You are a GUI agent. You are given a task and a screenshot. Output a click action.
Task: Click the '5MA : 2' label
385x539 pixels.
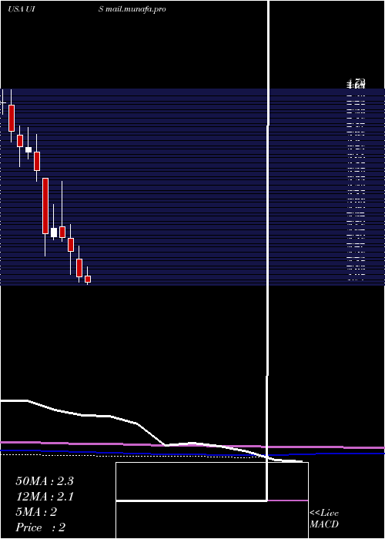[x=36, y=512]
